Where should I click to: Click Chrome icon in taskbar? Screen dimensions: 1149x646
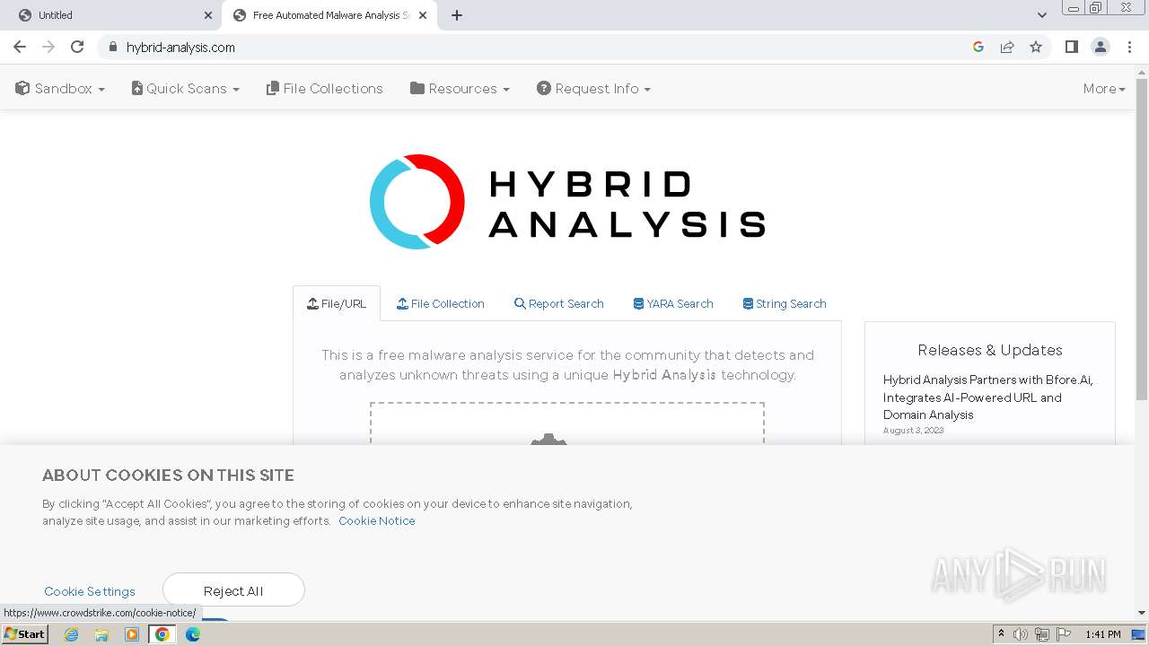click(162, 634)
